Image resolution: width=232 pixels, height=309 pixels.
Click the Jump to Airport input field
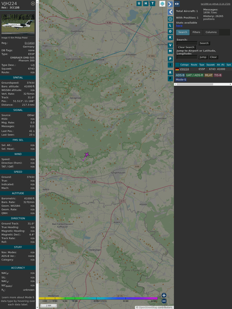(187, 57)
